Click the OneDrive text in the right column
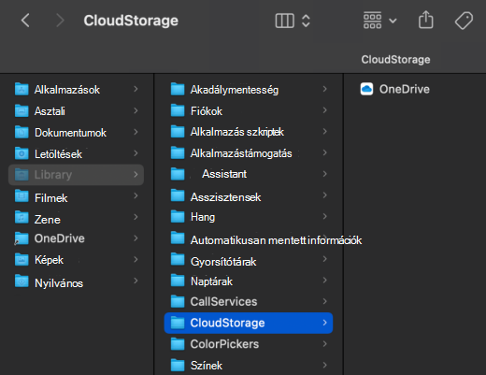486x375 pixels. click(x=405, y=89)
